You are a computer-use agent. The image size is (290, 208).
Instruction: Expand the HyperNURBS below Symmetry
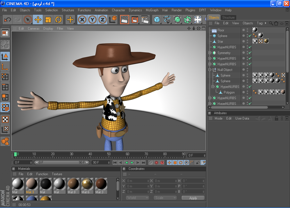(210, 58)
